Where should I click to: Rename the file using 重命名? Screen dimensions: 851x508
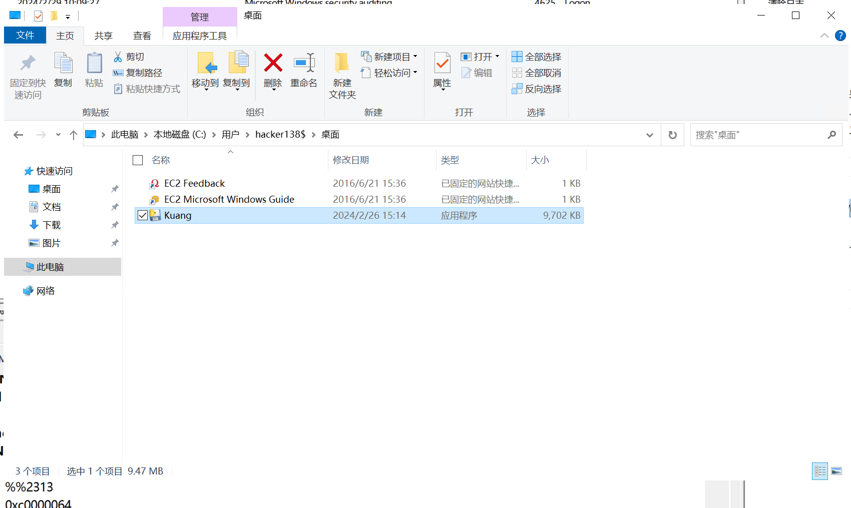tap(304, 71)
